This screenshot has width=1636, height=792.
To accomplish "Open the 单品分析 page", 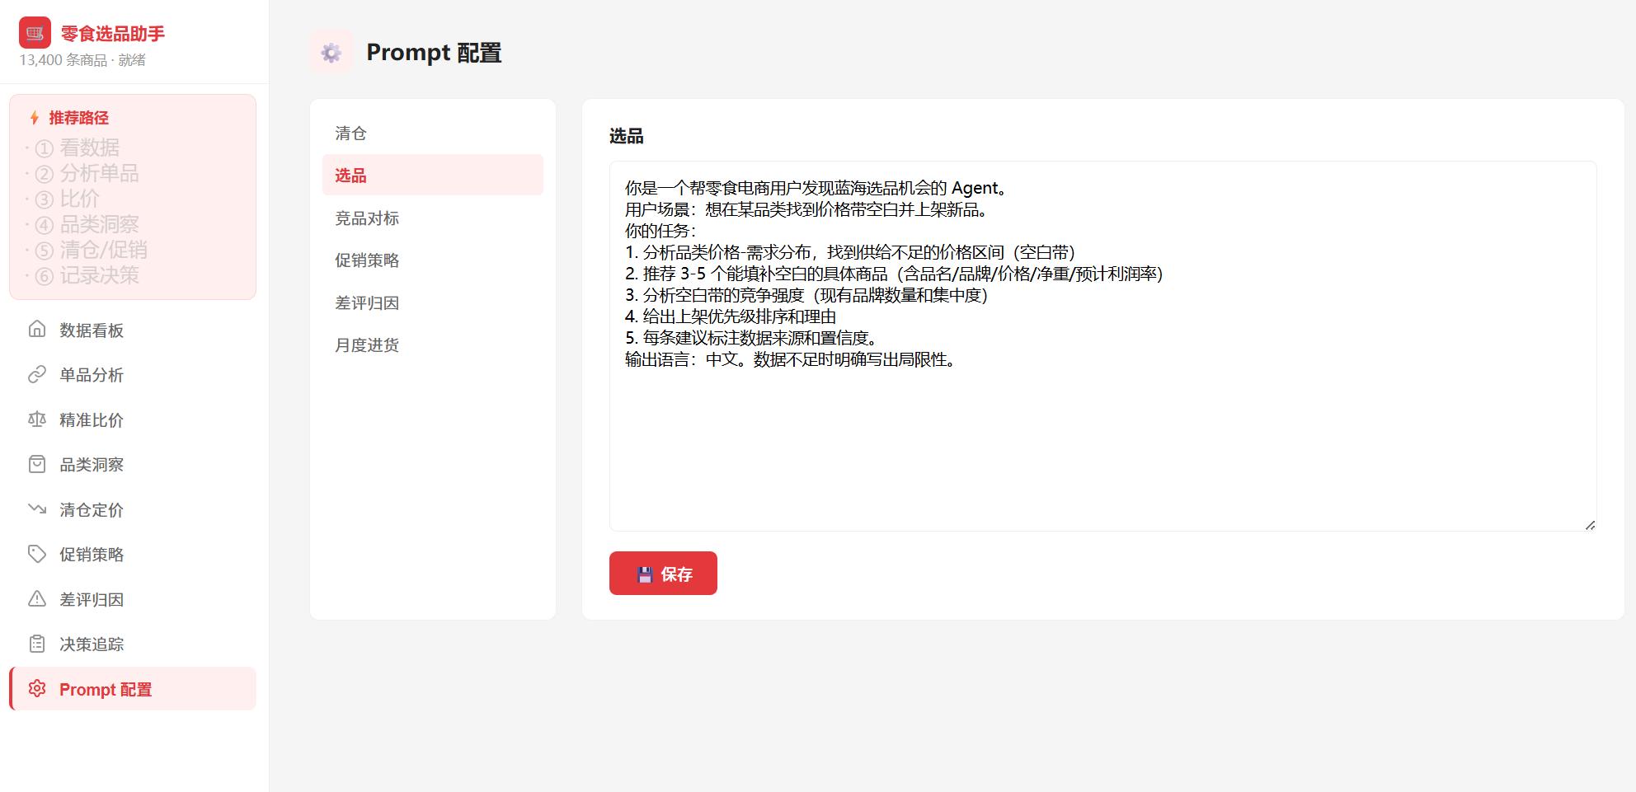I will coord(133,375).
